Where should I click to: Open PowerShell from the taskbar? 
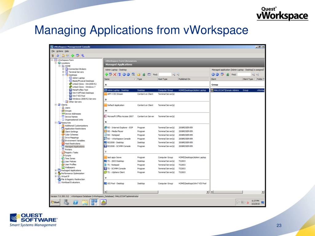pos(76,202)
